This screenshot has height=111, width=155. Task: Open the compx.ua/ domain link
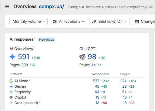[52, 7]
